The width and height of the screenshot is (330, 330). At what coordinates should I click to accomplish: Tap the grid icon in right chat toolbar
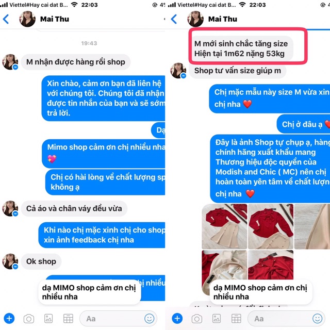click(x=236, y=319)
